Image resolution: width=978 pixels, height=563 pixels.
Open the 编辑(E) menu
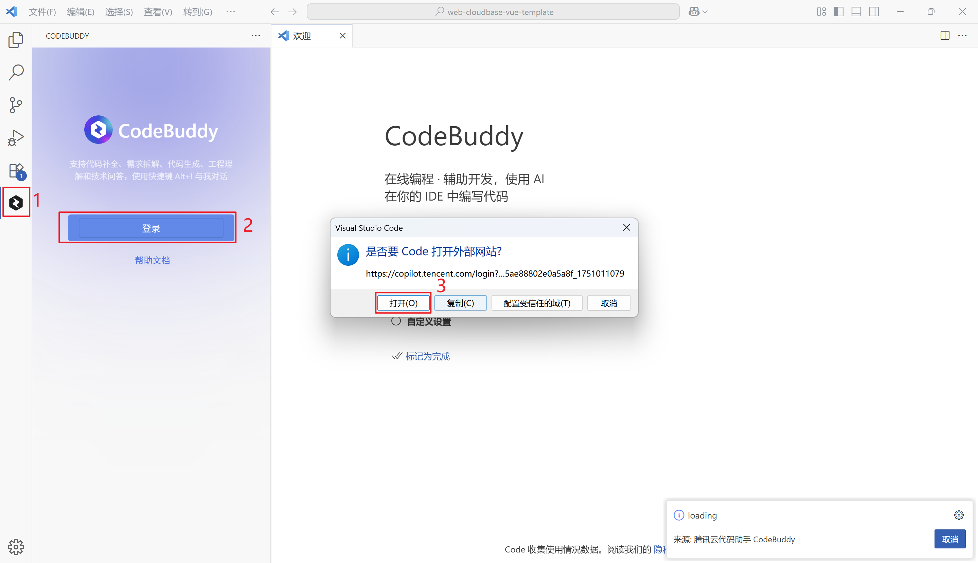coord(81,12)
